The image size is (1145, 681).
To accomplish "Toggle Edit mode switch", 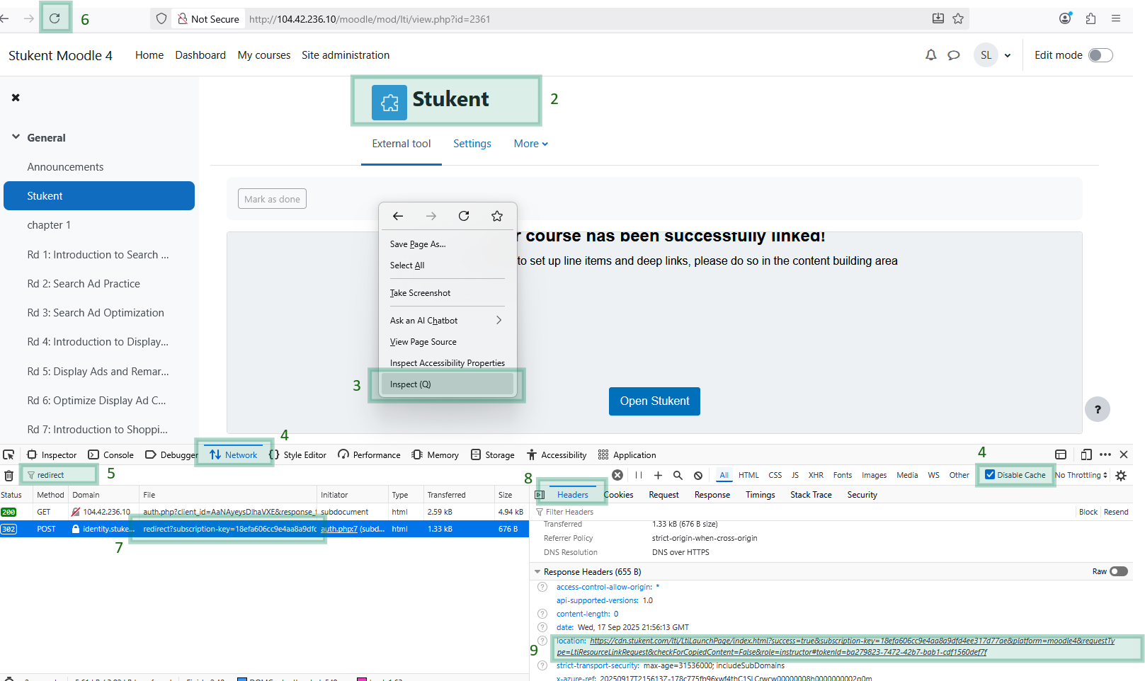I will pyautogui.click(x=1100, y=55).
